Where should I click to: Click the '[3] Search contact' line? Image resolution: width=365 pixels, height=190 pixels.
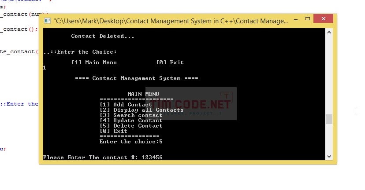coord(131,115)
